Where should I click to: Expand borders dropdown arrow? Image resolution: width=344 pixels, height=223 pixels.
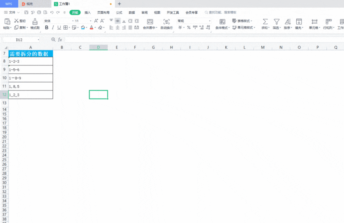(x=69, y=28)
